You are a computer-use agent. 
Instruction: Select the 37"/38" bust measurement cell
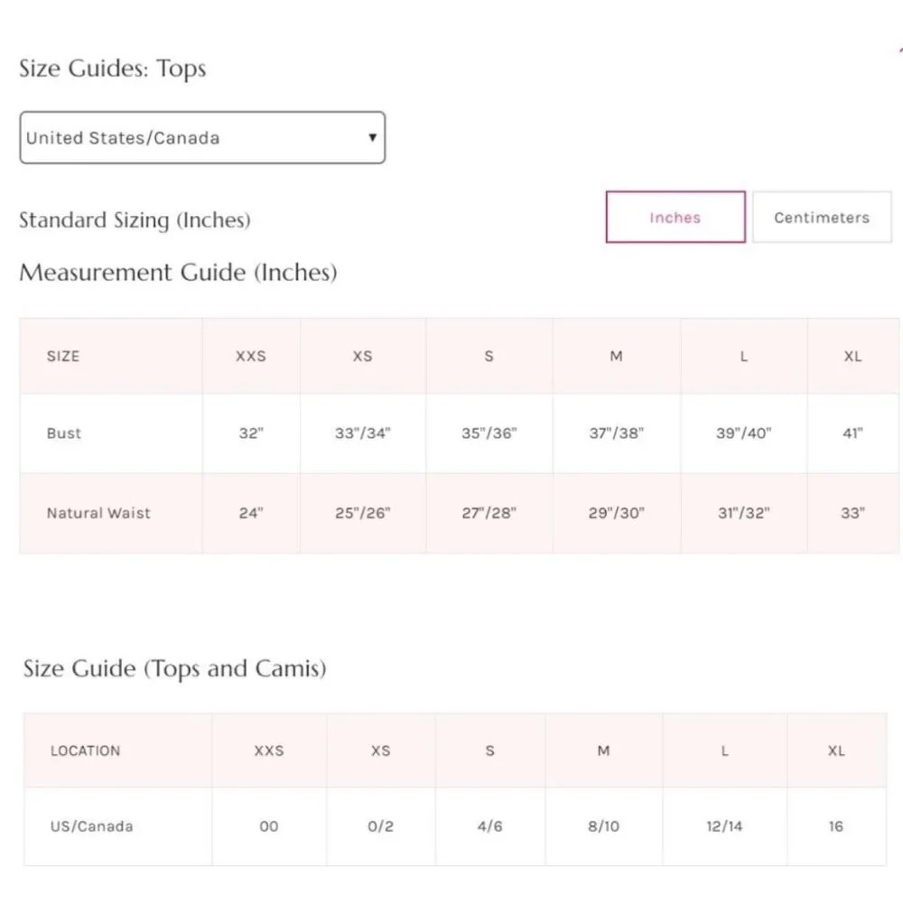click(616, 433)
